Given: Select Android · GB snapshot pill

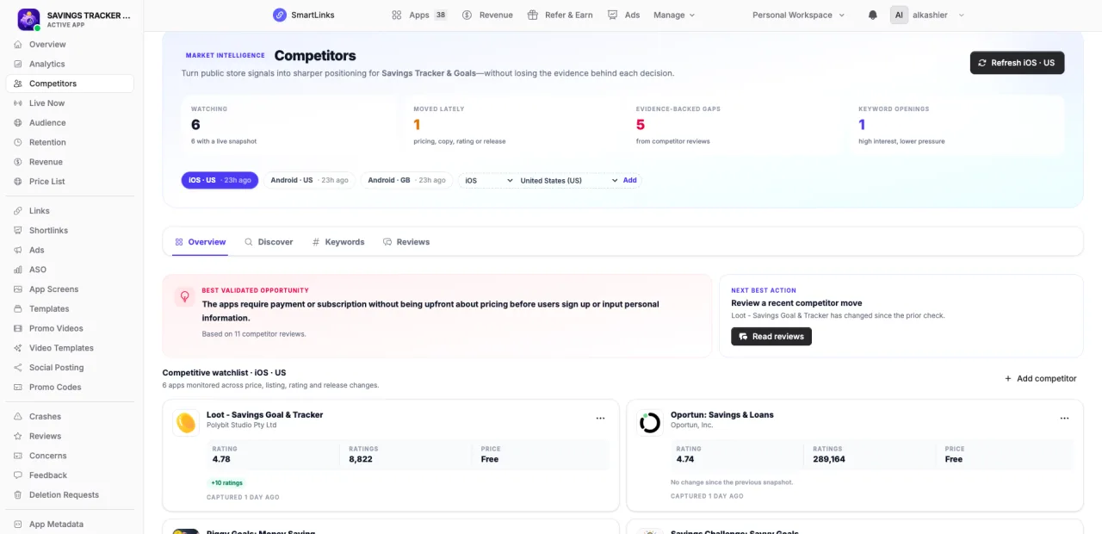Looking at the screenshot, I should 406,180.
